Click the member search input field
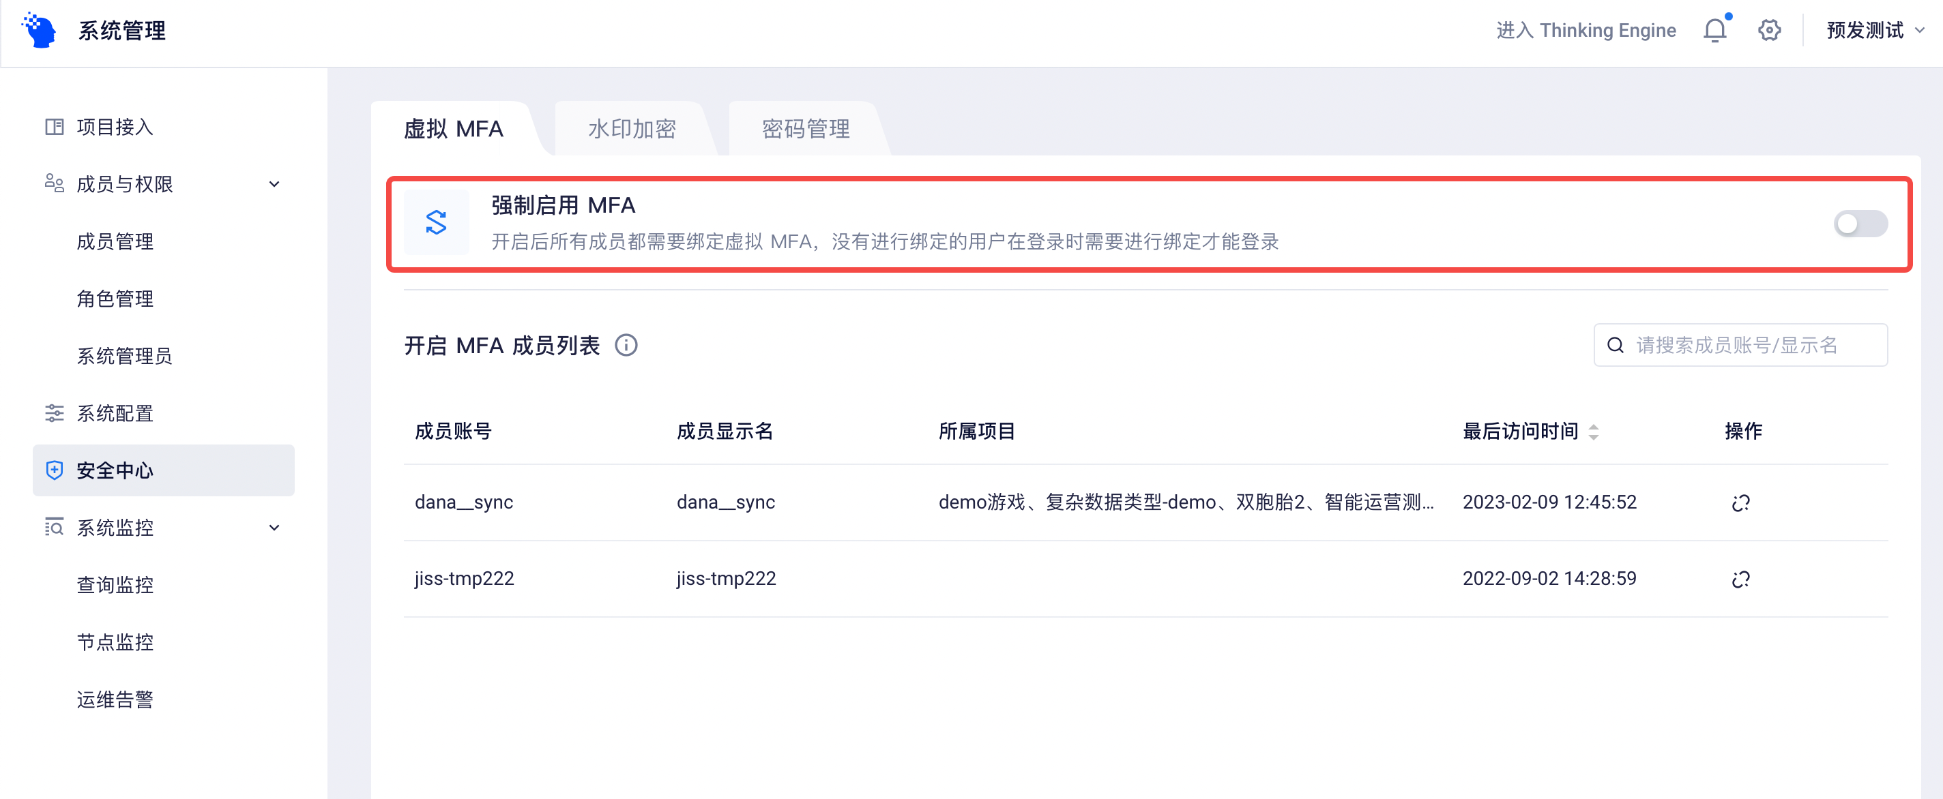The image size is (1943, 799). click(x=1741, y=345)
